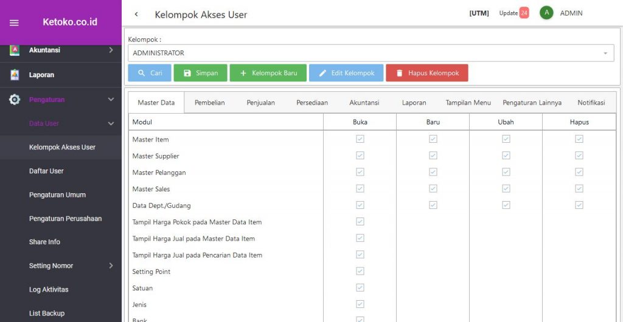Toggle Buka checkbox for Setting Point

(360, 271)
